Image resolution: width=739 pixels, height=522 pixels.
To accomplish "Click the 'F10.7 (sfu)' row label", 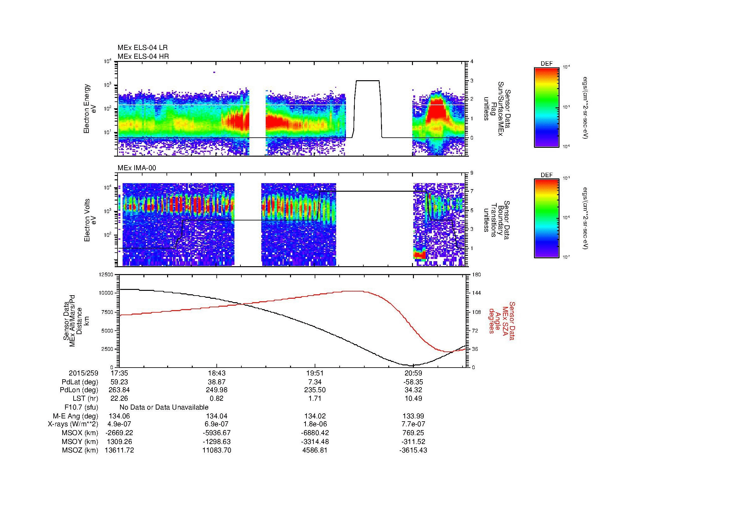I will [81, 407].
